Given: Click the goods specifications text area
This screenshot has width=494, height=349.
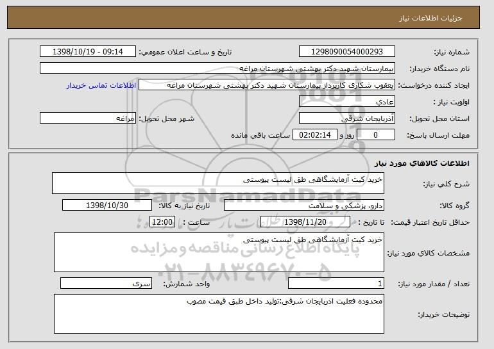Looking at the screenshot, I should [x=219, y=252].
